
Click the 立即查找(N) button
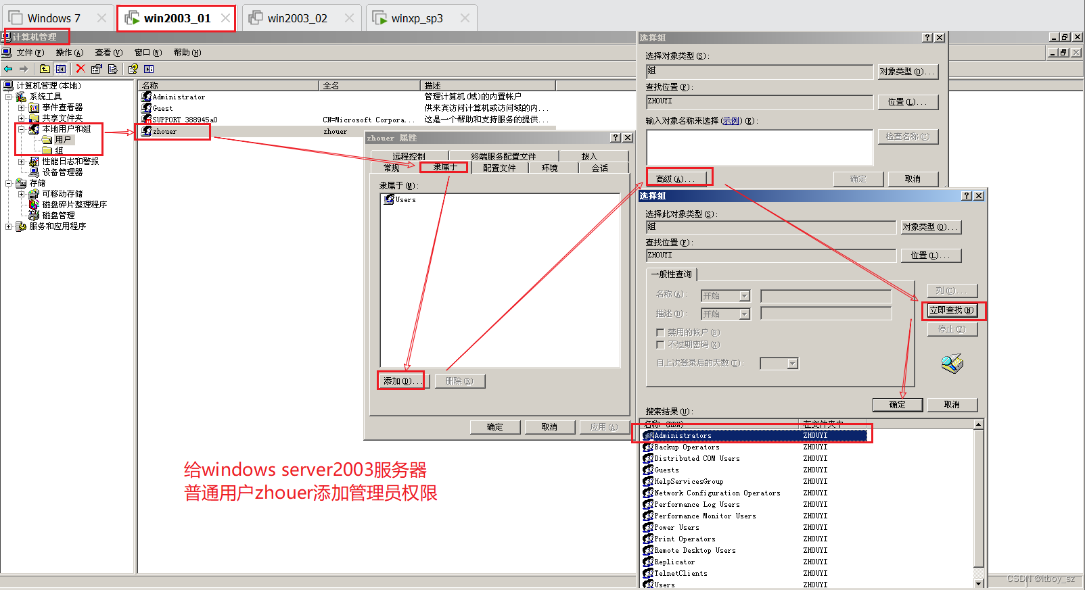tap(952, 310)
